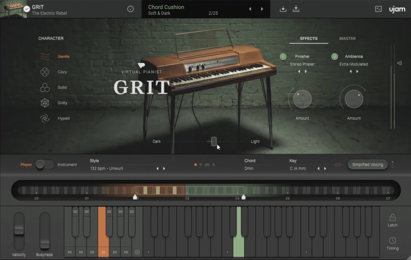Click the key-chord link icon
The width and height of the screenshot is (411, 260).
(338, 164)
